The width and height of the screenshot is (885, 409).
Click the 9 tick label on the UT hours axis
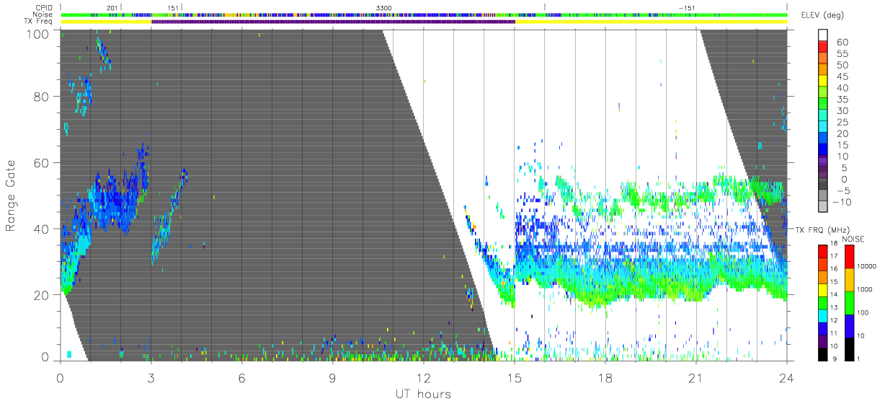tap(332, 377)
